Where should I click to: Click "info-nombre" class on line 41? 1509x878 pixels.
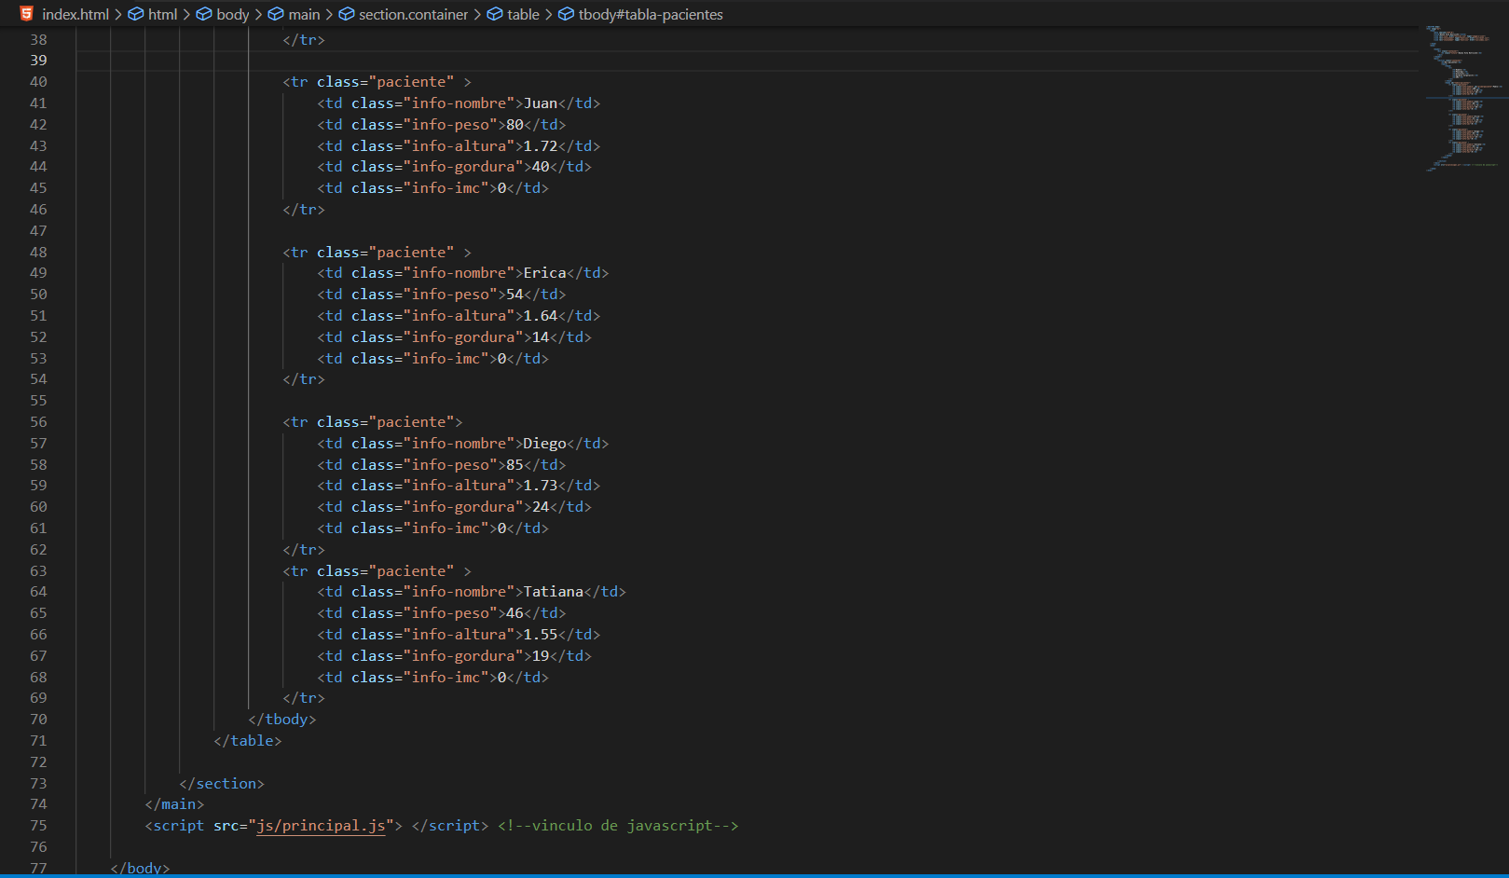(x=460, y=103)
